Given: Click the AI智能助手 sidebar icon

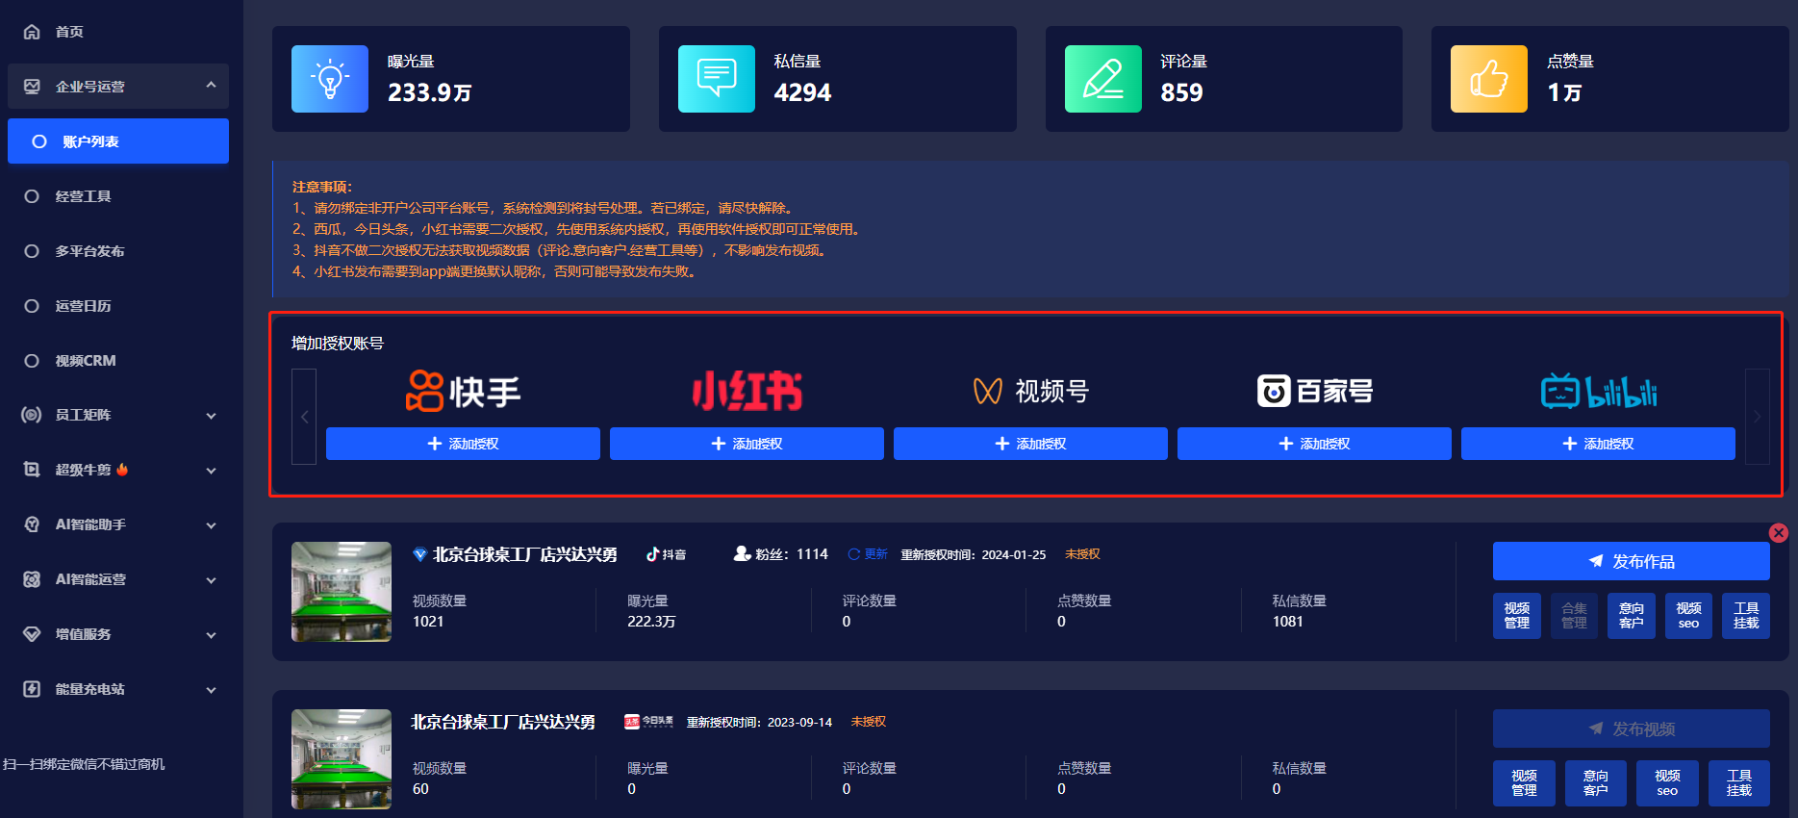Looking at the screenshot, I should pyautogui.click(x=32, y=524).
